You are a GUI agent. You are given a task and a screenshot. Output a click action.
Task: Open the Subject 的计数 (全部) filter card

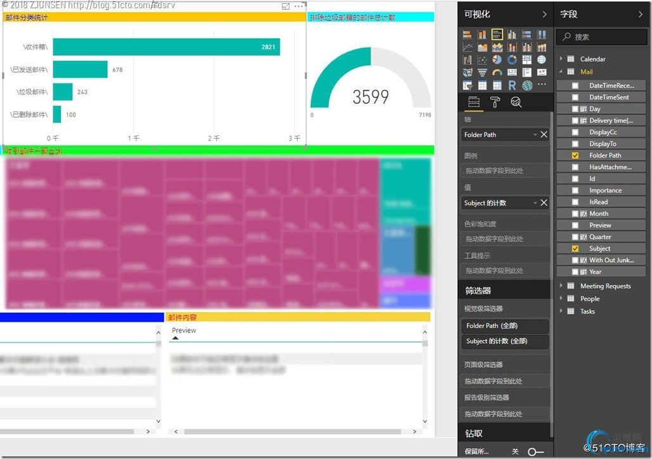click(x=505, y=341)
